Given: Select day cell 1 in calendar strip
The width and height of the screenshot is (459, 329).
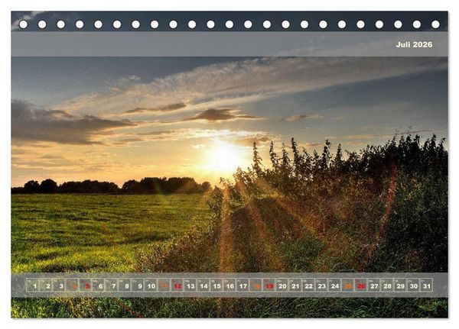Looking at the screenshot, I should (32, 285).
